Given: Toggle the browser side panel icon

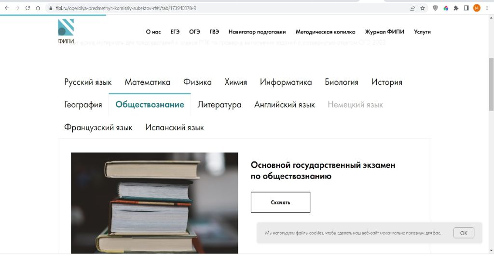Looking at the screenshot, I should coord(467,8).
